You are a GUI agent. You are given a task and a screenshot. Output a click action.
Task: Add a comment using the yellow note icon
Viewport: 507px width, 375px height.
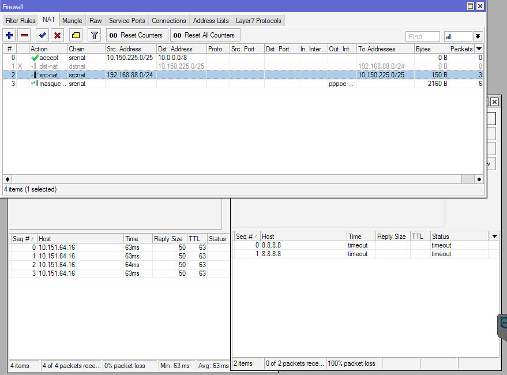[76, 35]
